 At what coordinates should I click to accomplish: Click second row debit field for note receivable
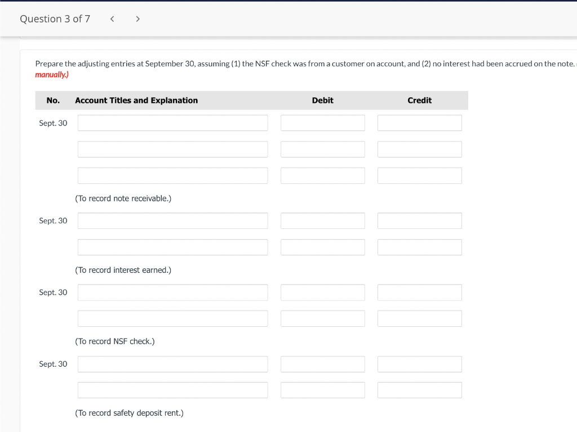pyautogui.click(x=322, y=150)
